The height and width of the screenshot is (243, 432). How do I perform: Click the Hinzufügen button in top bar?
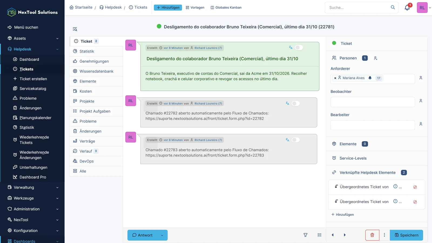coord(168,8)
